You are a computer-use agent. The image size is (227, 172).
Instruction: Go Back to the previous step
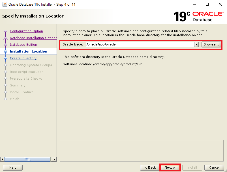150,167
